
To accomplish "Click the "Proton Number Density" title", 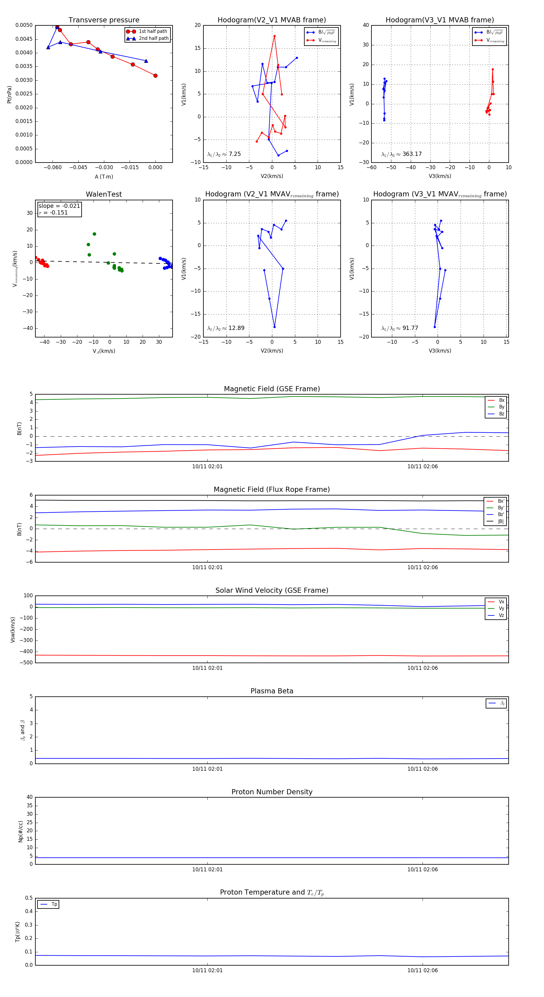I will [x=272, y=792].
